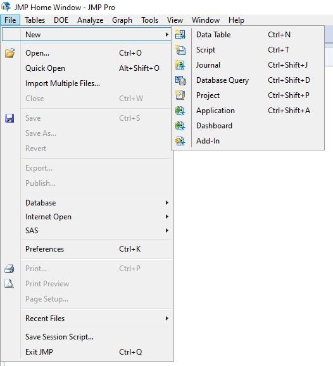
Task: Expand the Database submenu arrow
Action: 166,203
